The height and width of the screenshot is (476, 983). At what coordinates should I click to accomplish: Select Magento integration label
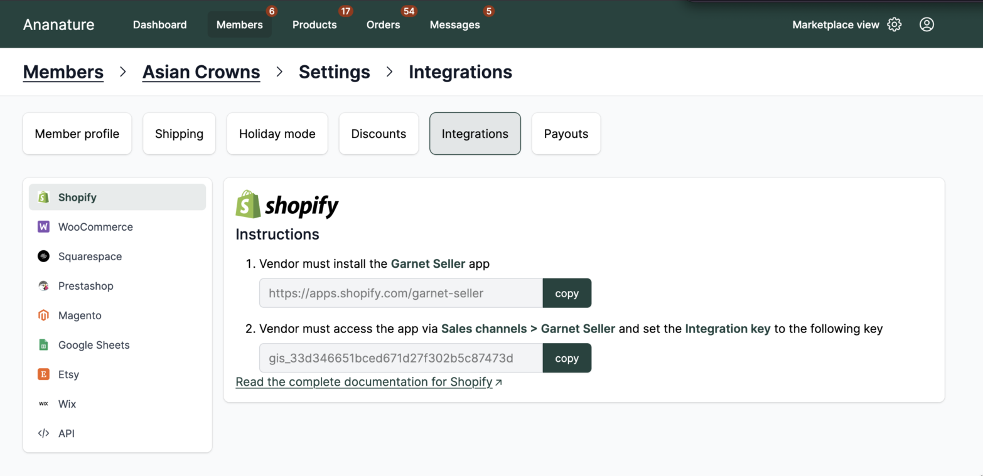80,315
